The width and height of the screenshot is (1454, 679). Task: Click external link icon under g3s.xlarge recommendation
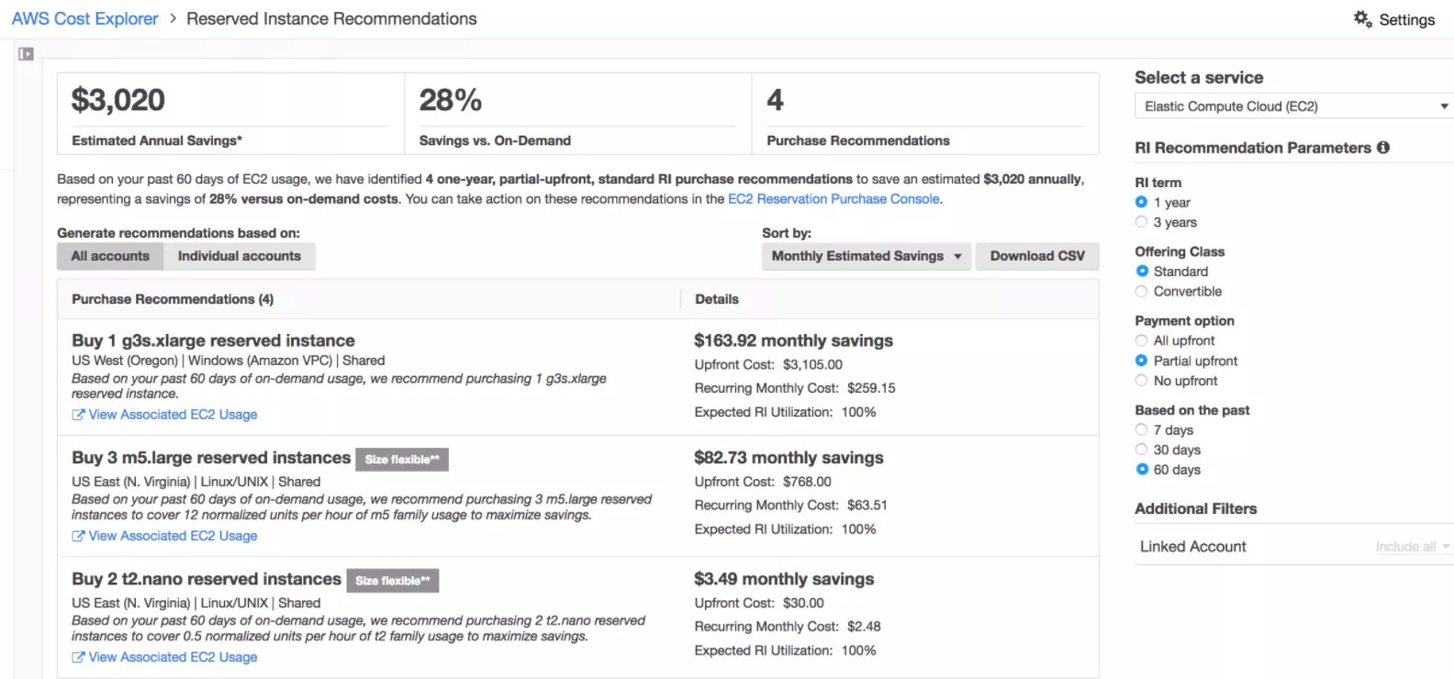click(78, 415)
